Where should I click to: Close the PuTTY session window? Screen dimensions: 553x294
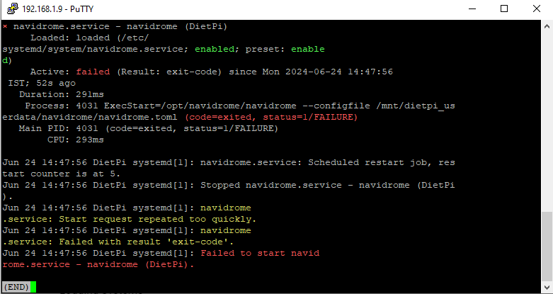tap(537, 9)
